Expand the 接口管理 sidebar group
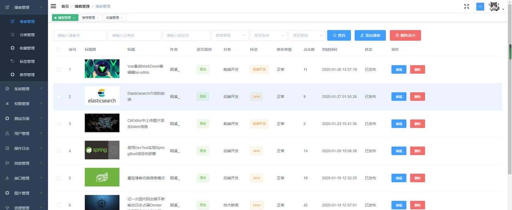Screen dimensions: 512x210 (x=24, y=178)
